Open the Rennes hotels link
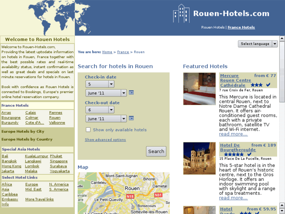Viewport: 285px width, 214px height. tap(56, 113)
